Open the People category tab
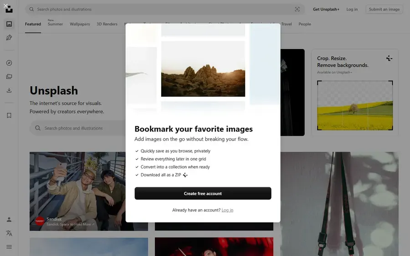This screenshot has width=410, height=256. click(305, 24)
